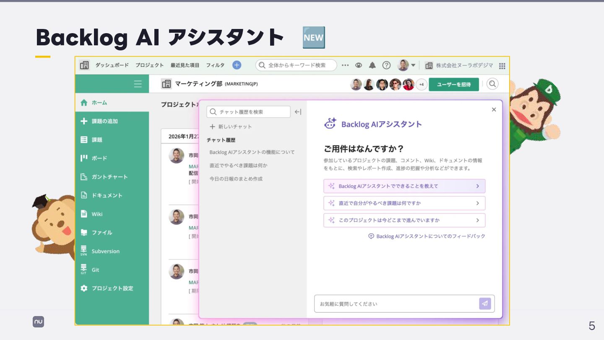The image size is (604, 340).
Task: Click the 2026年1月27 date header
Action: tap(184, 136)
